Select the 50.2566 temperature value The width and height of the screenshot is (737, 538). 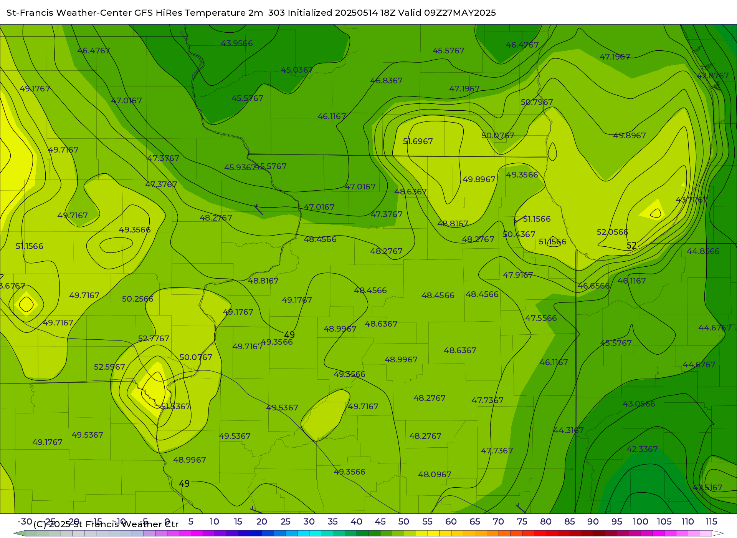point(137,299)
